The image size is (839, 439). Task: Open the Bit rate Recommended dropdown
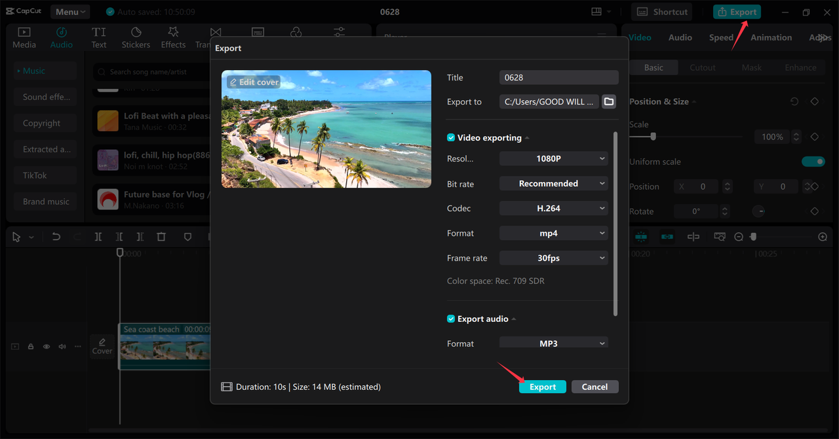pos(554,183)
